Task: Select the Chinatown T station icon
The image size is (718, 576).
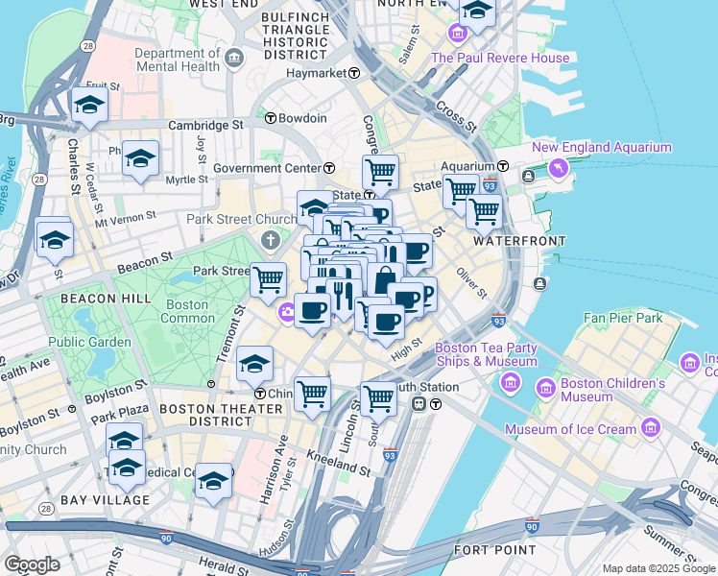Action: pos(260,394)
